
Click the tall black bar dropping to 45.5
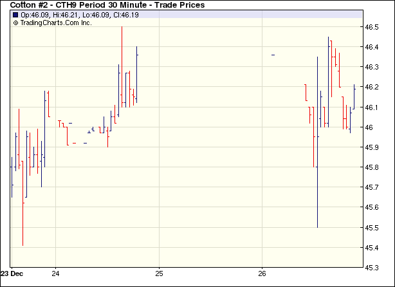pyautogui.click(x=318, y=142)
